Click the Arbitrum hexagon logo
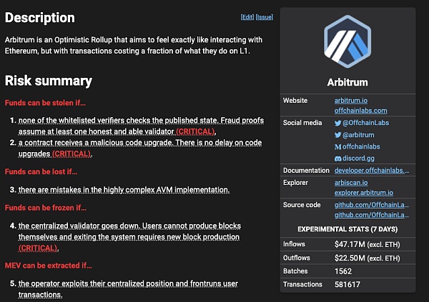The width and height of the screenshot is (429, 302). tap(347, 41)
